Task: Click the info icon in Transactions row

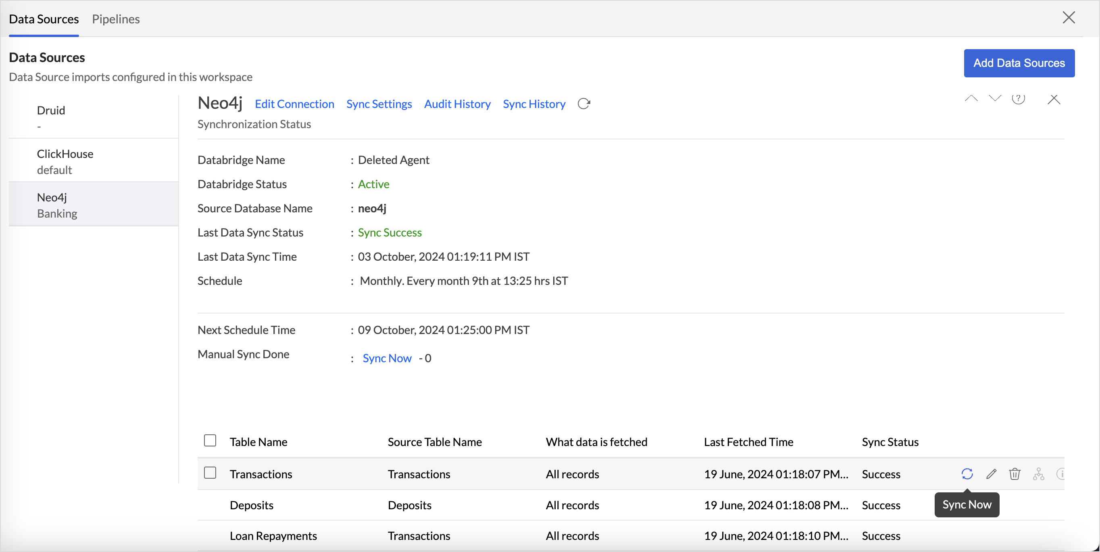Action: tap(1061, 473)
